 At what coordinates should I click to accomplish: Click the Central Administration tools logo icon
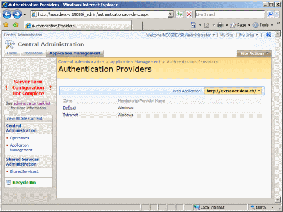click(10, 44)
